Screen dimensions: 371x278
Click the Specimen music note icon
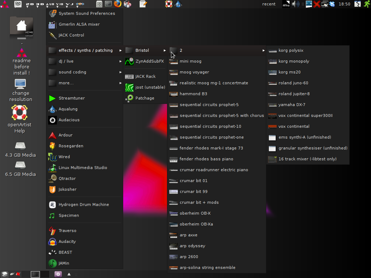click(x=52, y=215)
